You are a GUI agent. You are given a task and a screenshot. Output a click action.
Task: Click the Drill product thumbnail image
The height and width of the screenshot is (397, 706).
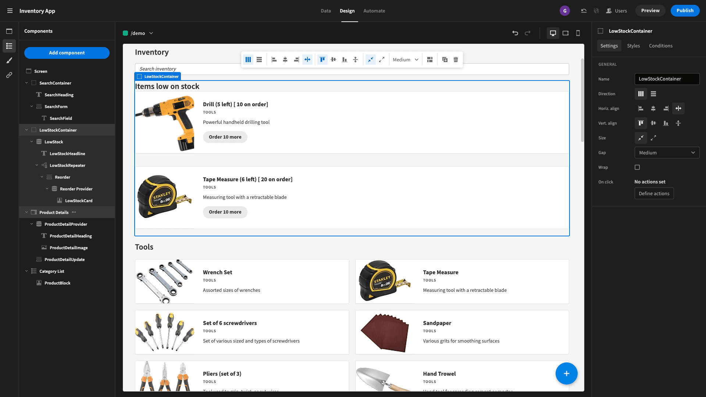(x=164, y=123)
